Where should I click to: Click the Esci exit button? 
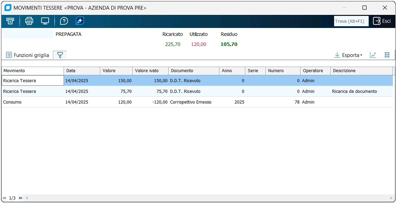point(382,21)
